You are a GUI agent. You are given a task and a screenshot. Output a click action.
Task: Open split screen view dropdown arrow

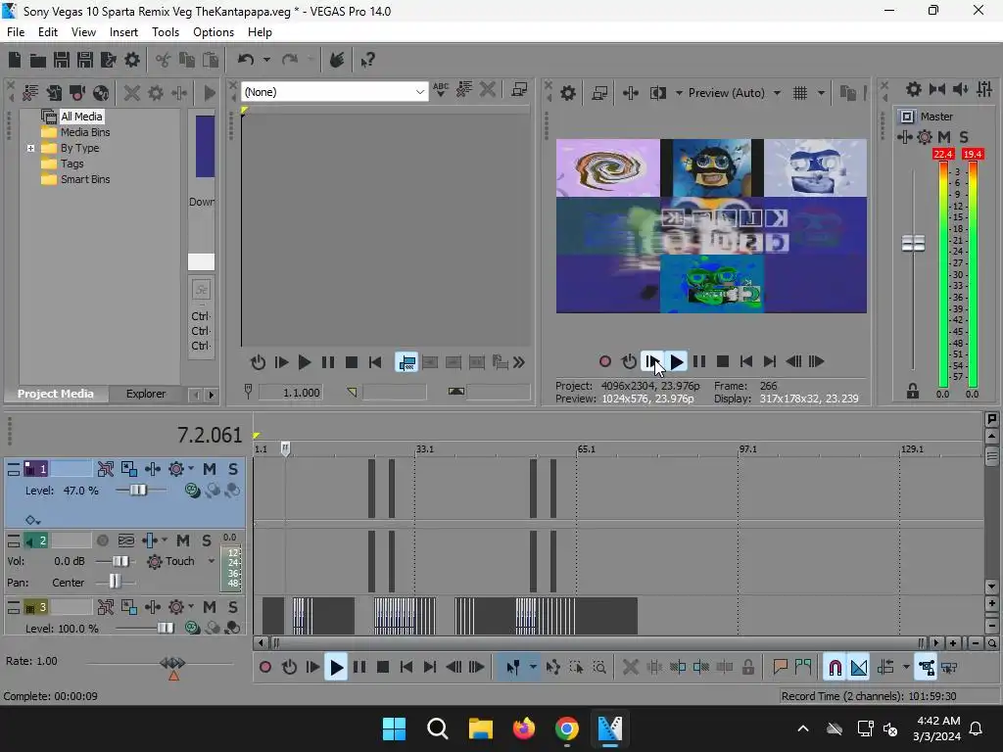pos(679,93)
